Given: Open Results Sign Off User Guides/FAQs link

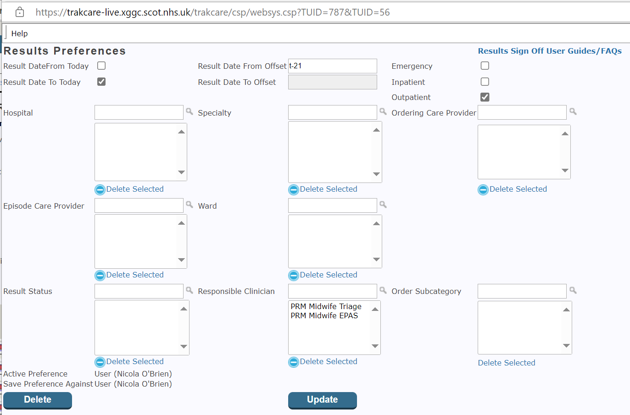Looking at the screenshot, I should click(x=550, y=51).
